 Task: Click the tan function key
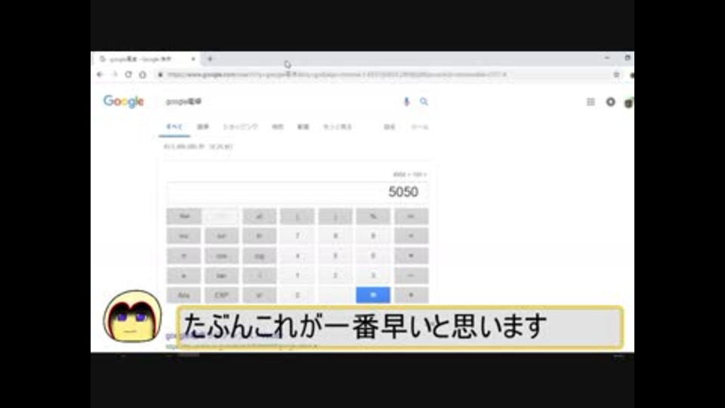pos(221,276)
